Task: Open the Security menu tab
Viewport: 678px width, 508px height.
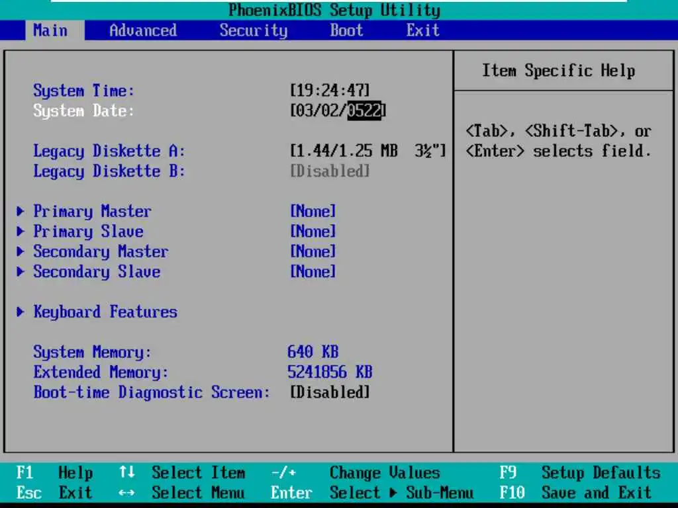Action: pyautogui.click(x=254, y=30)
